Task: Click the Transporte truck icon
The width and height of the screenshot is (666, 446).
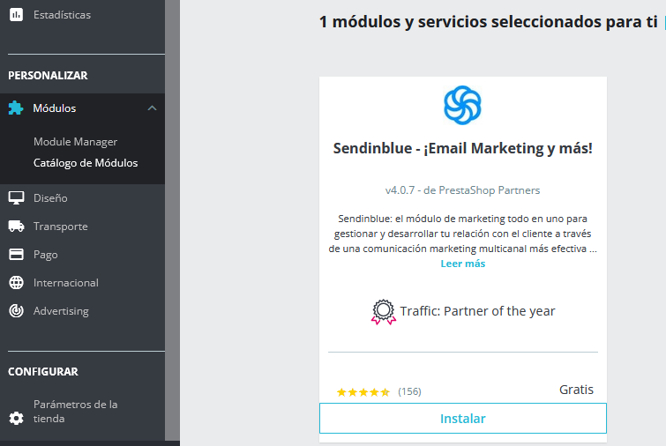Action: coord(16,227)
